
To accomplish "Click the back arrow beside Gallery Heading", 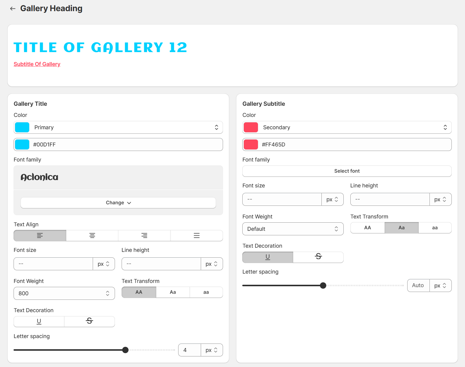I will click(x=13, y=9).
